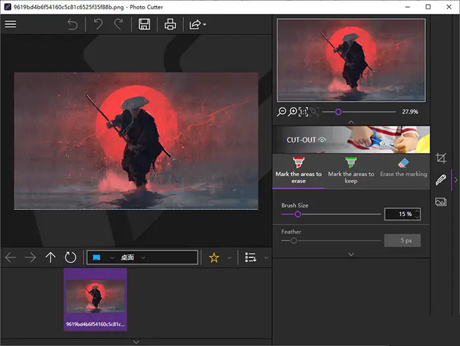This screenshot has width=460, height=346.
Task: Redo the last undone action
Action: coord(118,24)
